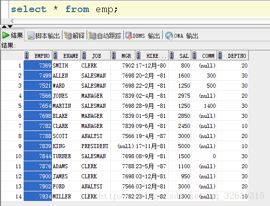Viewport: 270px width, 206px height.
Task: Switch to the OWA 输出 tab
Action: coord(182,36)
